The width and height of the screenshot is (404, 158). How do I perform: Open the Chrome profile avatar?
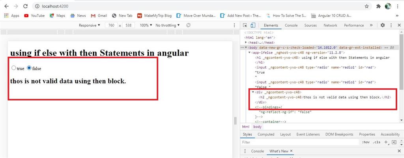click(x=388, y=6)
